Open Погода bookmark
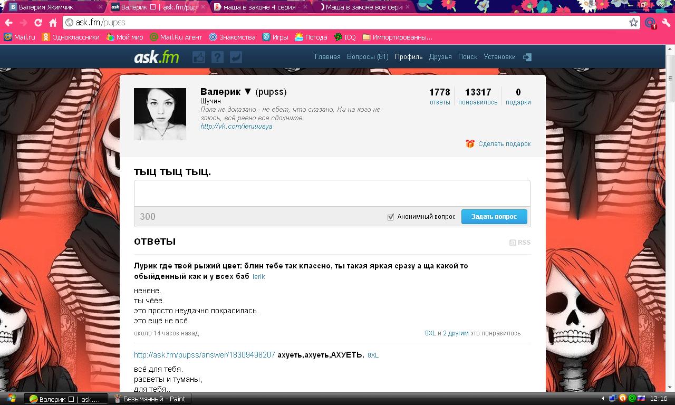 311,37
